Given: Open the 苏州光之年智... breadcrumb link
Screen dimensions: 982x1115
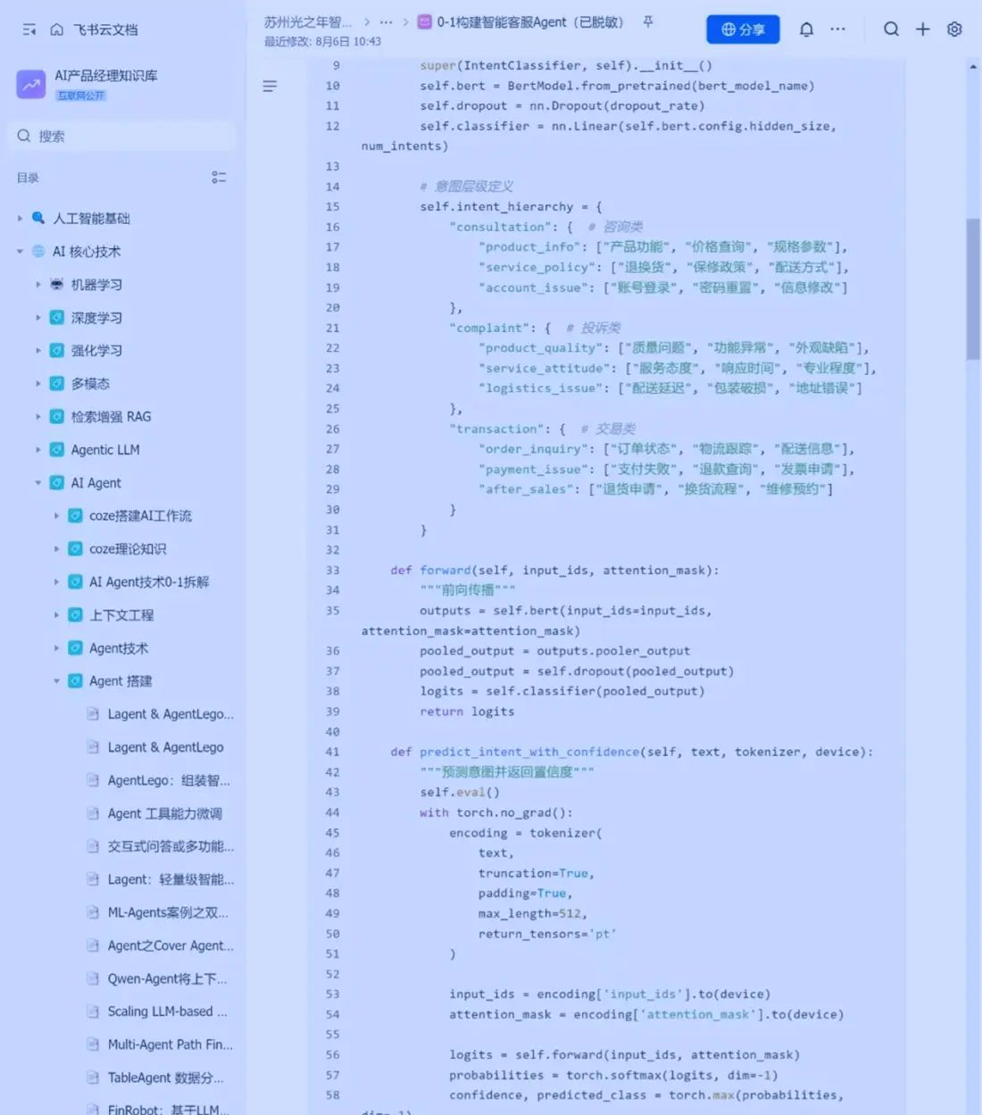Looking at the screenshot, I should coord(307,22).
